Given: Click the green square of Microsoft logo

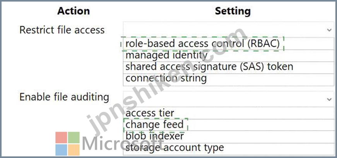Looking at the screenshot, I should coord(74,138).
